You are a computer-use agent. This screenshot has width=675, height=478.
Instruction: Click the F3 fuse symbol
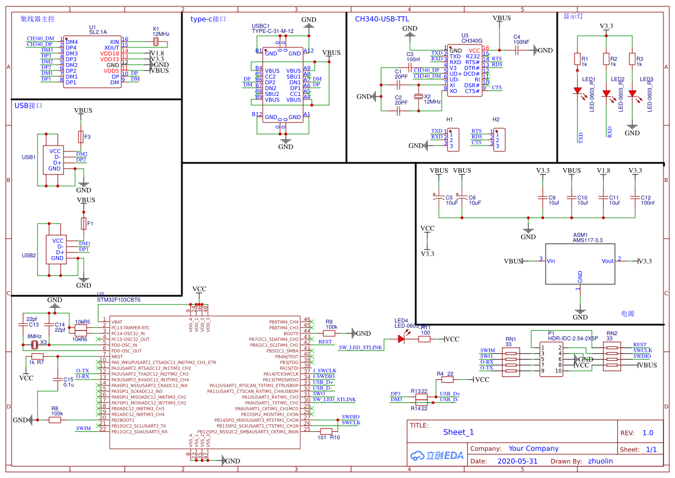click(80, 136)
